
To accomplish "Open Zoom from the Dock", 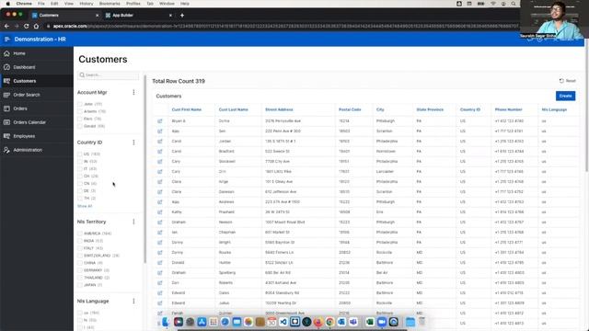I will coord(382,322).
